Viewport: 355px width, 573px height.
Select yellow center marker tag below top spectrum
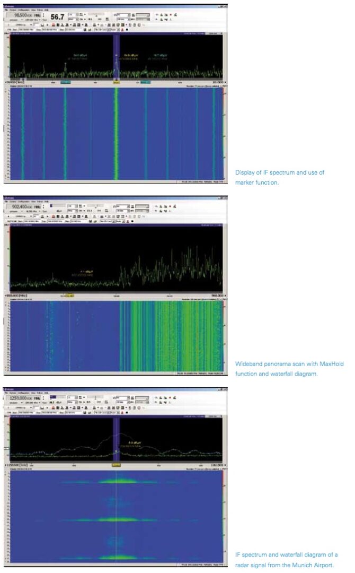click(116, 82)
